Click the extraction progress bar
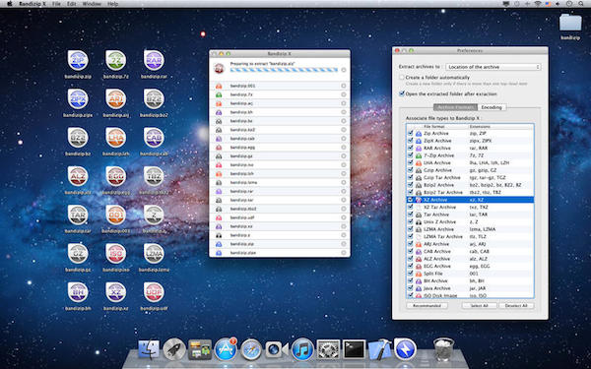The width and height of the screenshot is (591, 369). point(284,70)
